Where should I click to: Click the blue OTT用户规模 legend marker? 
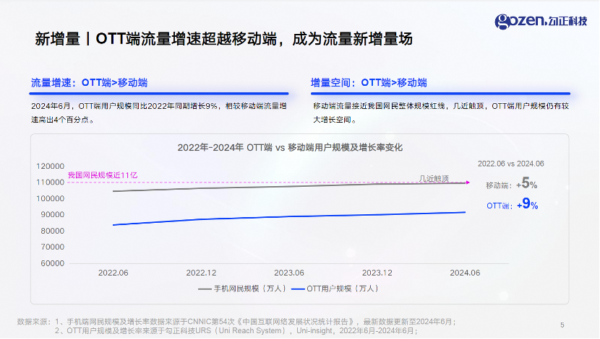click(x=298, y=289)
